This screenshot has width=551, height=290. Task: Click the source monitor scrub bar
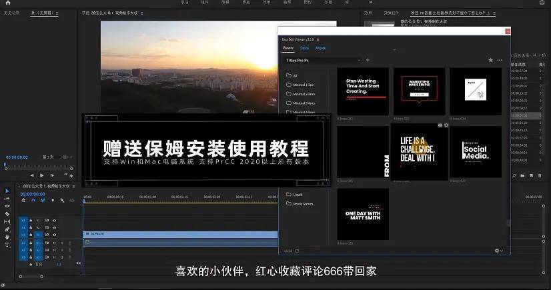(39, 168)
